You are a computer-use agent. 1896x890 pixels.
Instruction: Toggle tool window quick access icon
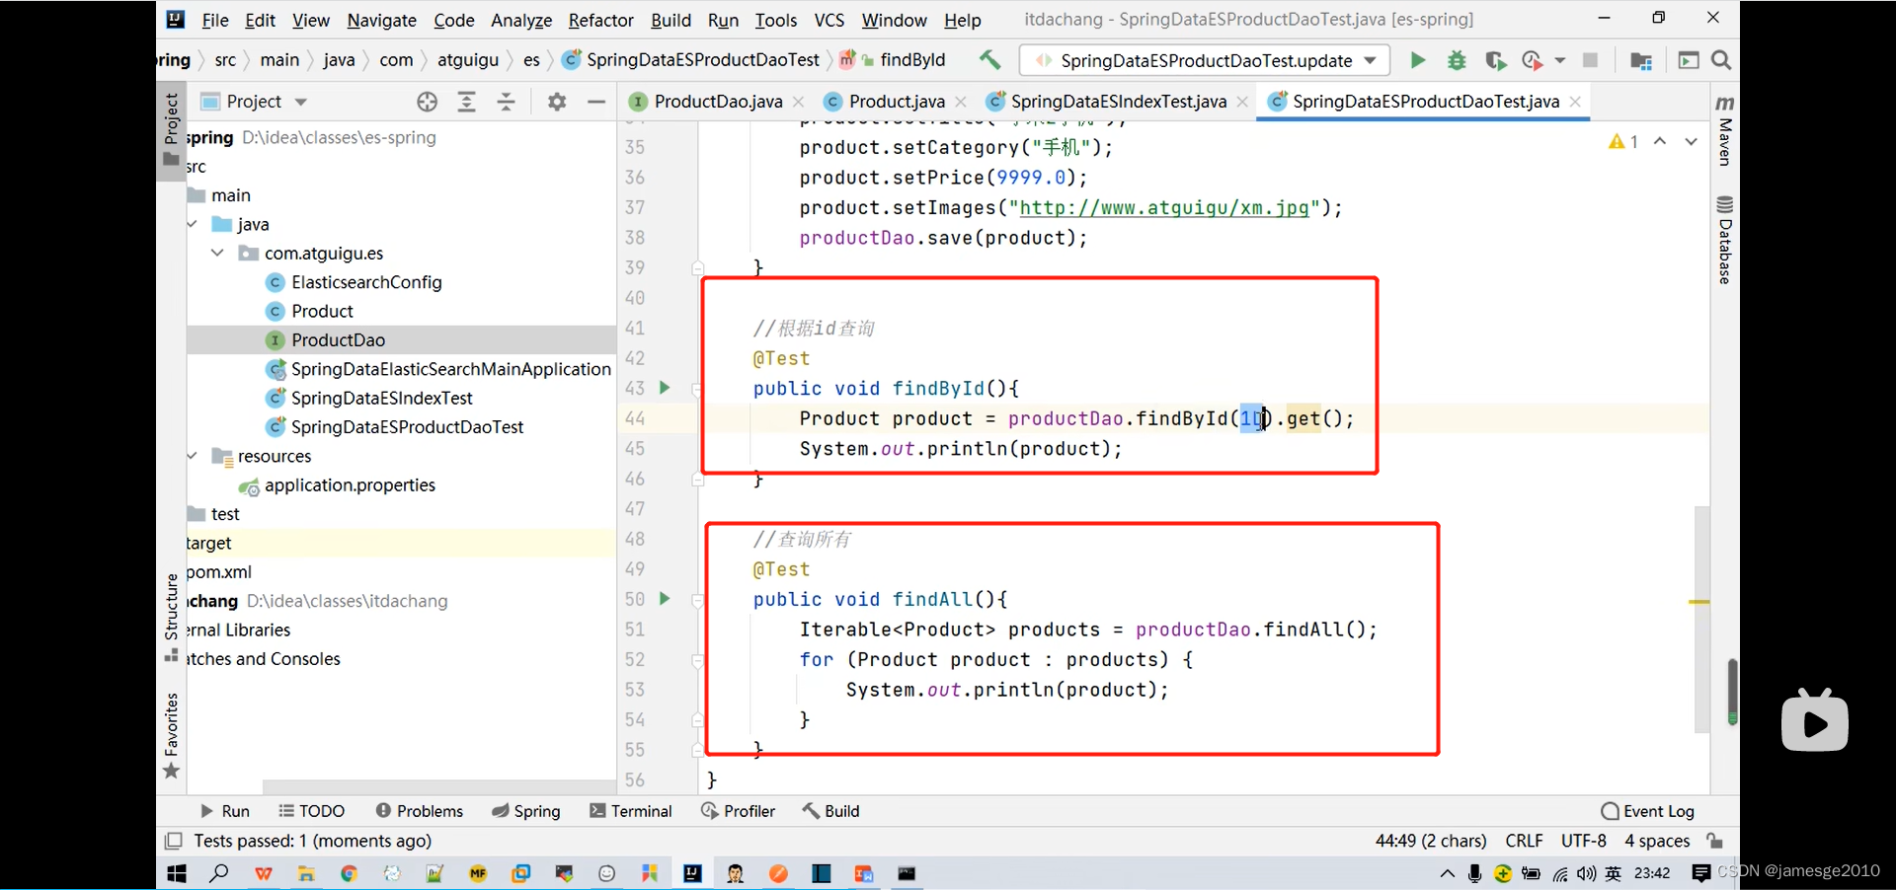[x=174, y=841]
